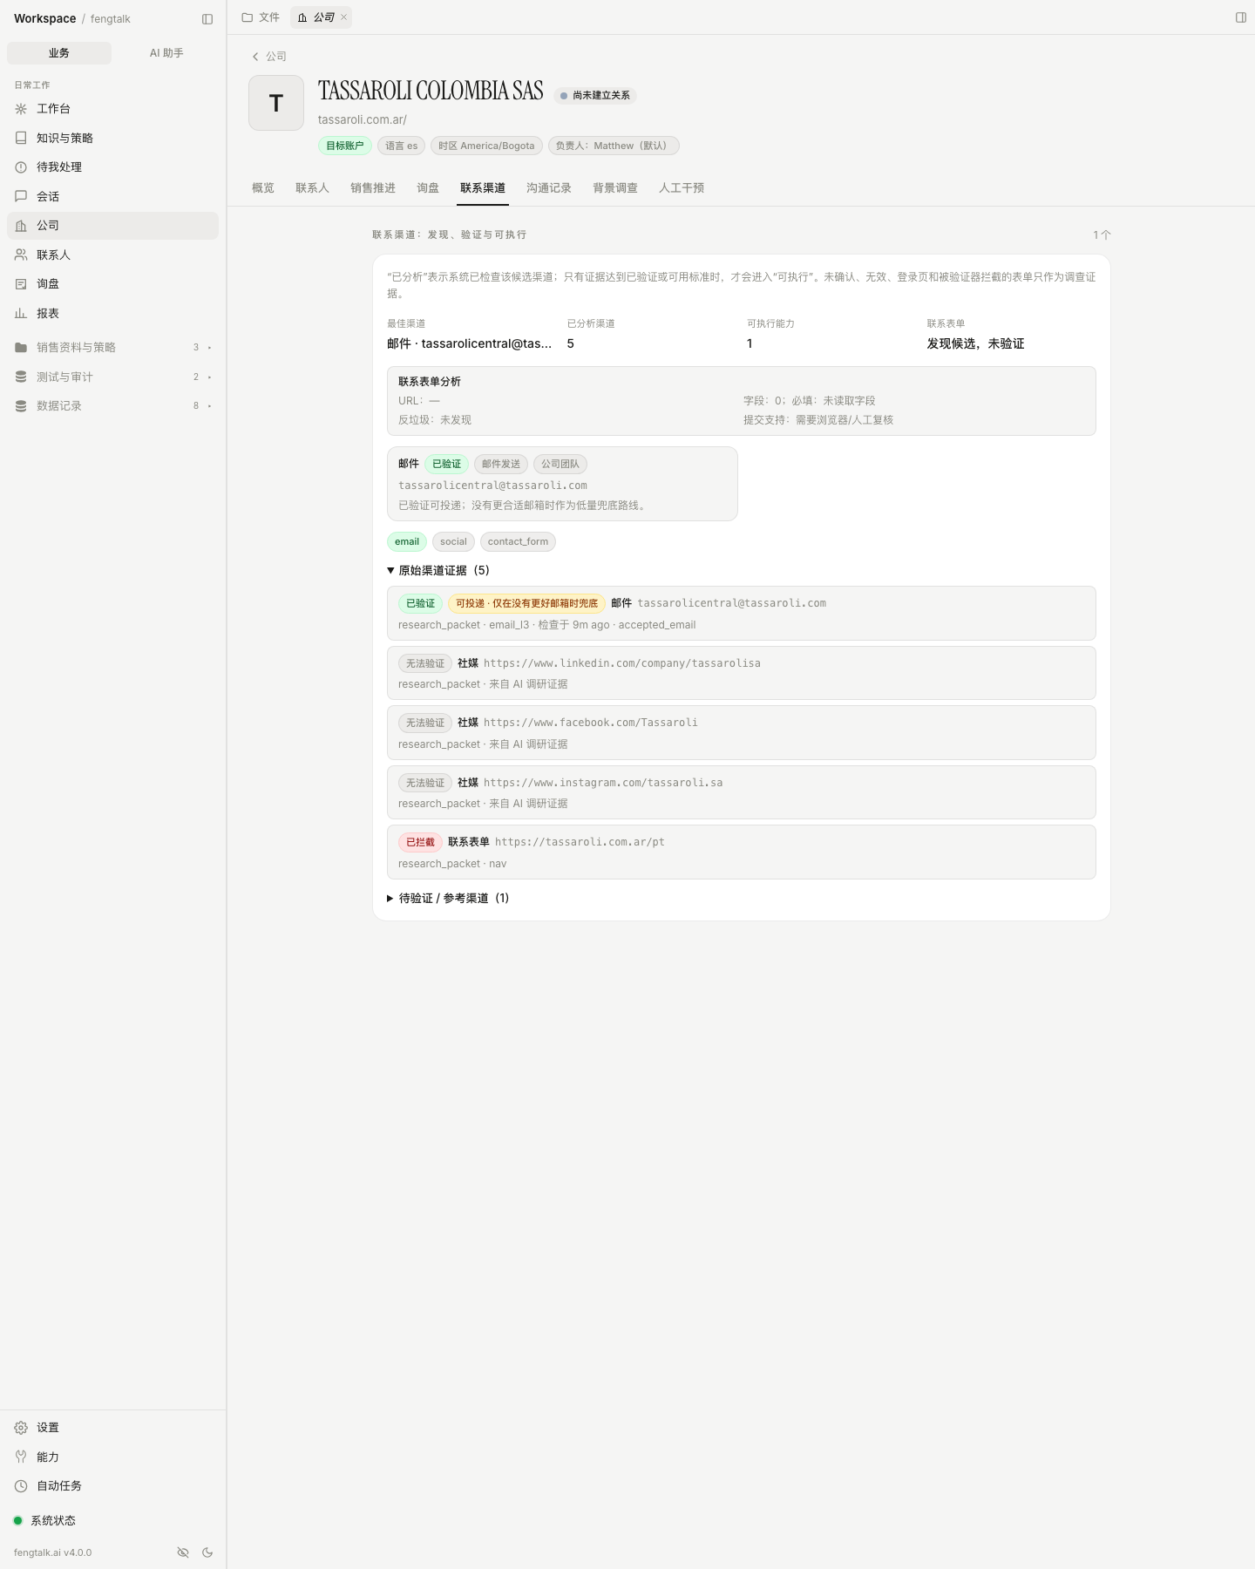Click the 发现候选，未验证 status text
Screen dimensions: 1255x1569
click(x=976, y=344)
